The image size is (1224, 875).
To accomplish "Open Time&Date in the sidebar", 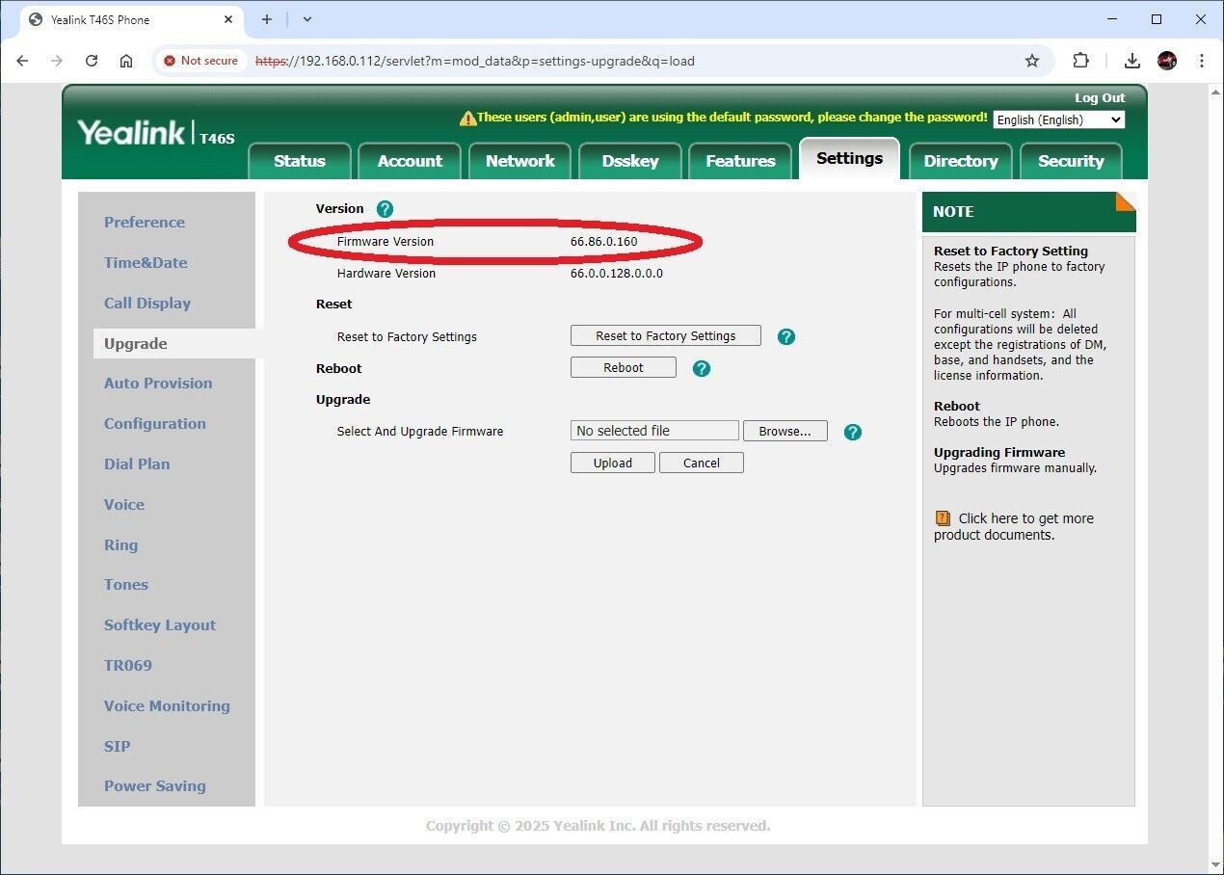I will click(x=146, y=262).
